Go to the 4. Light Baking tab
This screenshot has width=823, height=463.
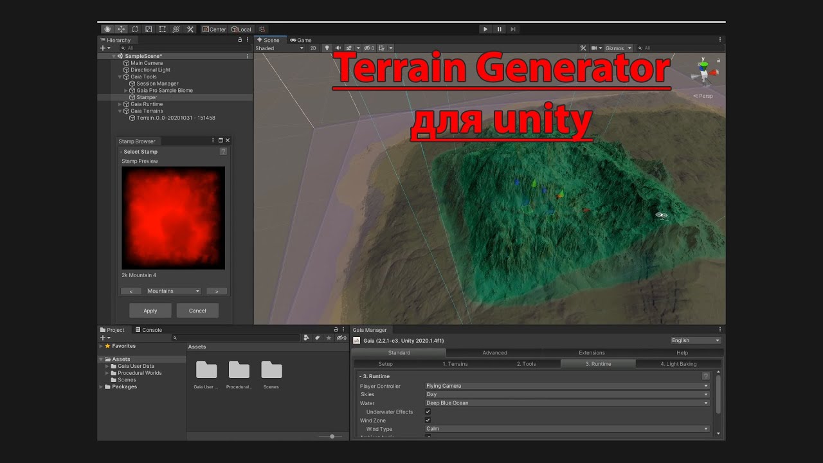(x=678, y=364)
